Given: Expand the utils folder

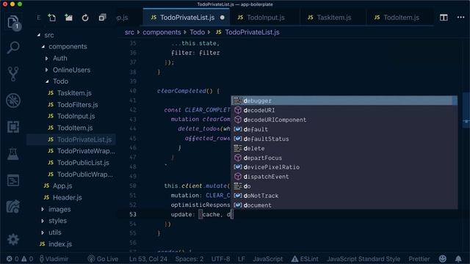Looking at the screenshot, I should tap(43, 232).
